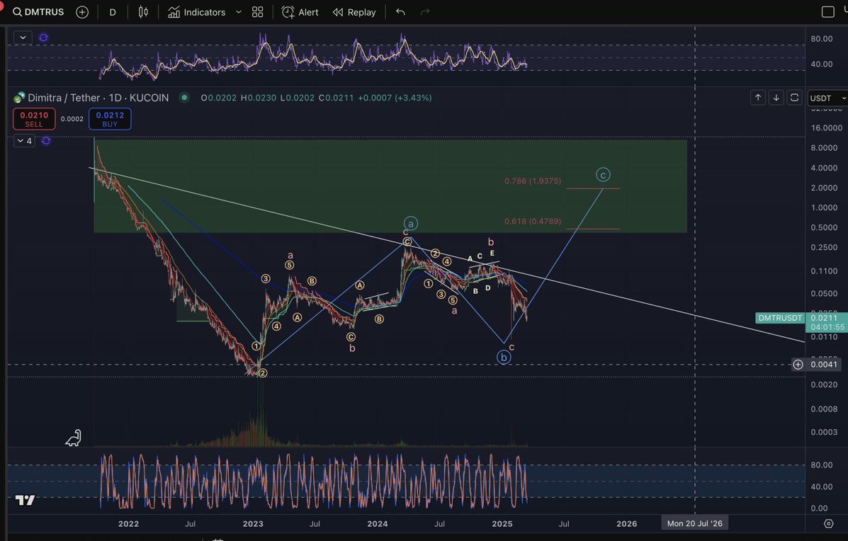Maximize the chart pane icon
This screenshot has height=541, width=848.
click(794, 97)
